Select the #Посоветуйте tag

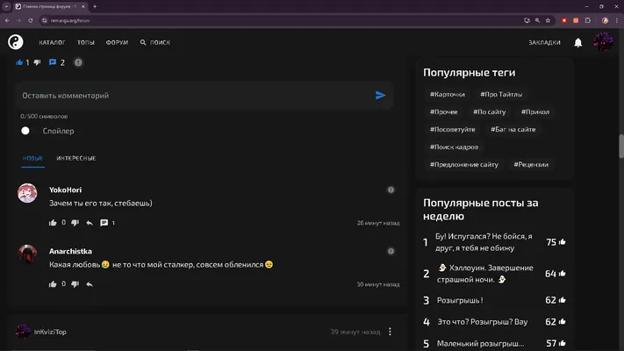pyautogui.click(x=453, y=129)
